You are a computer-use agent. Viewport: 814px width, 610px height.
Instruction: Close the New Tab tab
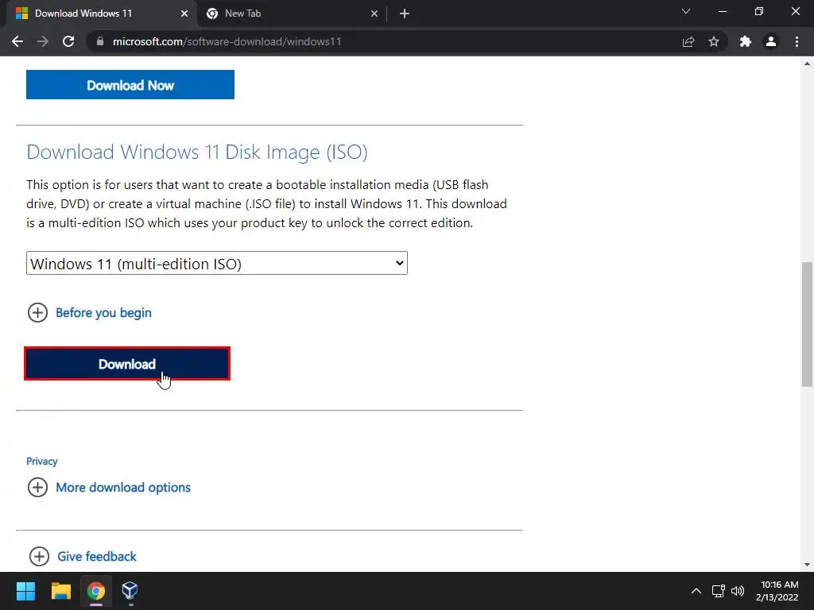click(374, 14)
